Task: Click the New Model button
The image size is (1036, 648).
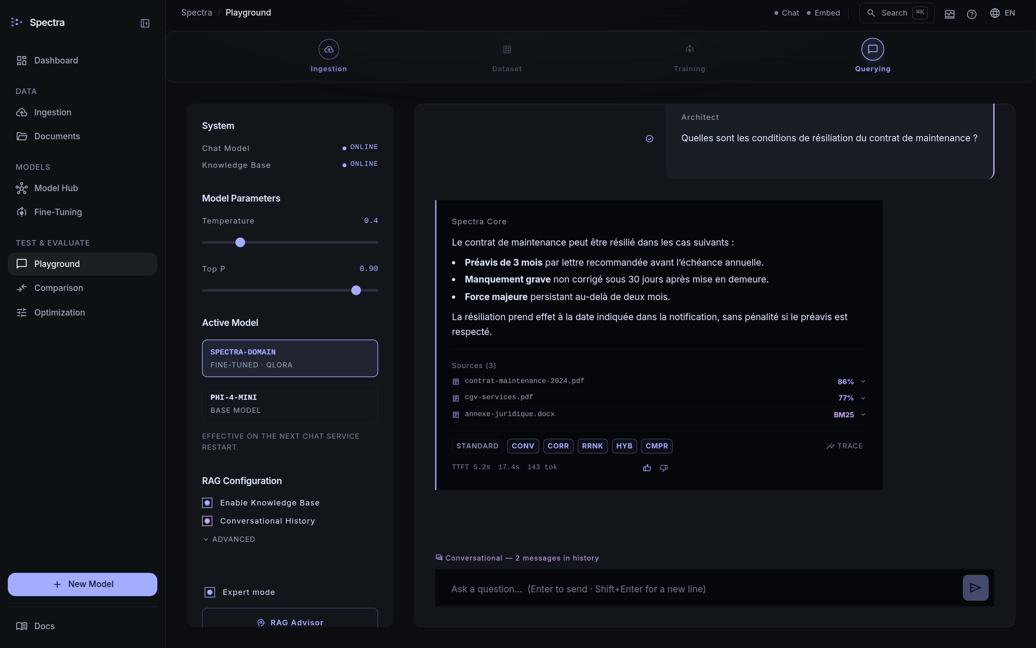Action: pyautogui.click(x=82, y=584)
